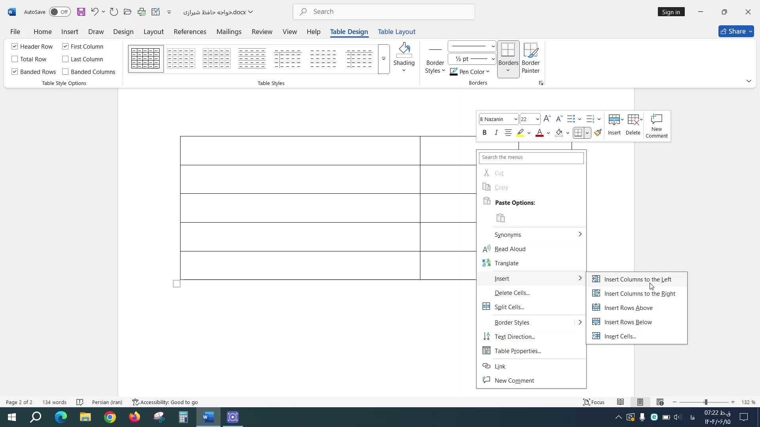Toggle AutoSave switch on
Viewport: 760px width, 427px height.
(60, 12)
